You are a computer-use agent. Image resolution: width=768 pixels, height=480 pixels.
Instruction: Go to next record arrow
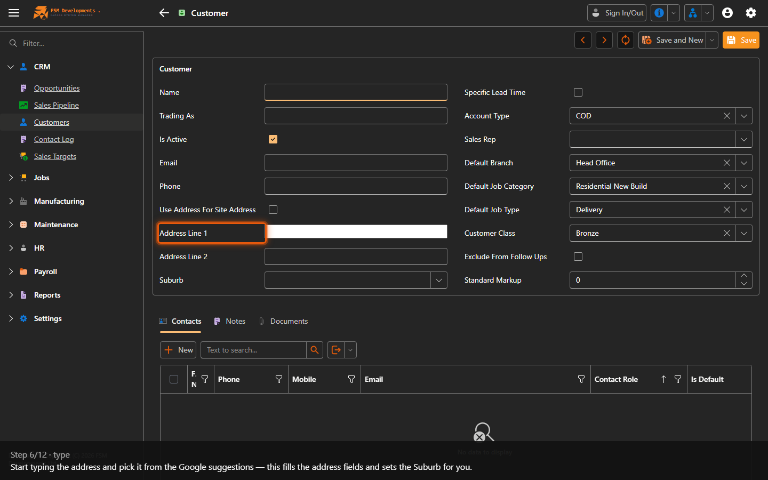604,40
